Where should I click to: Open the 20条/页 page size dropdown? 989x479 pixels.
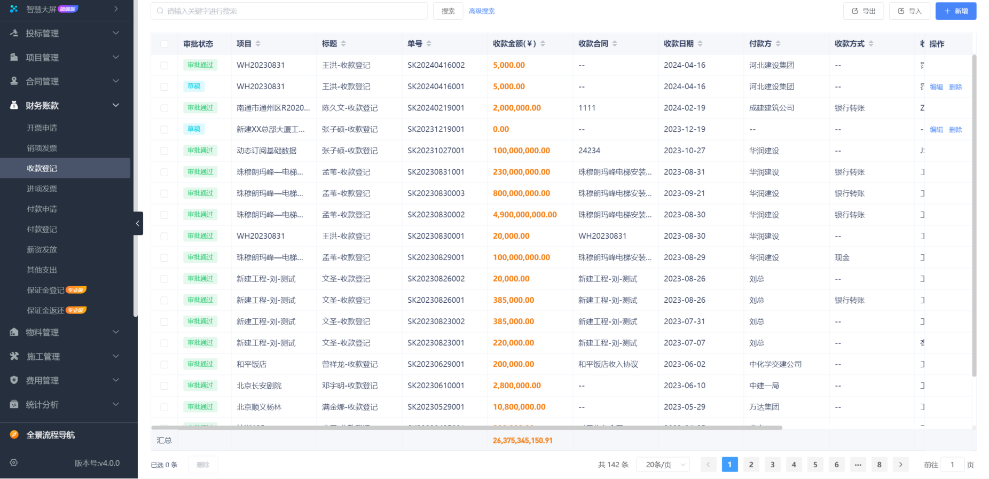tap(663, 465)
